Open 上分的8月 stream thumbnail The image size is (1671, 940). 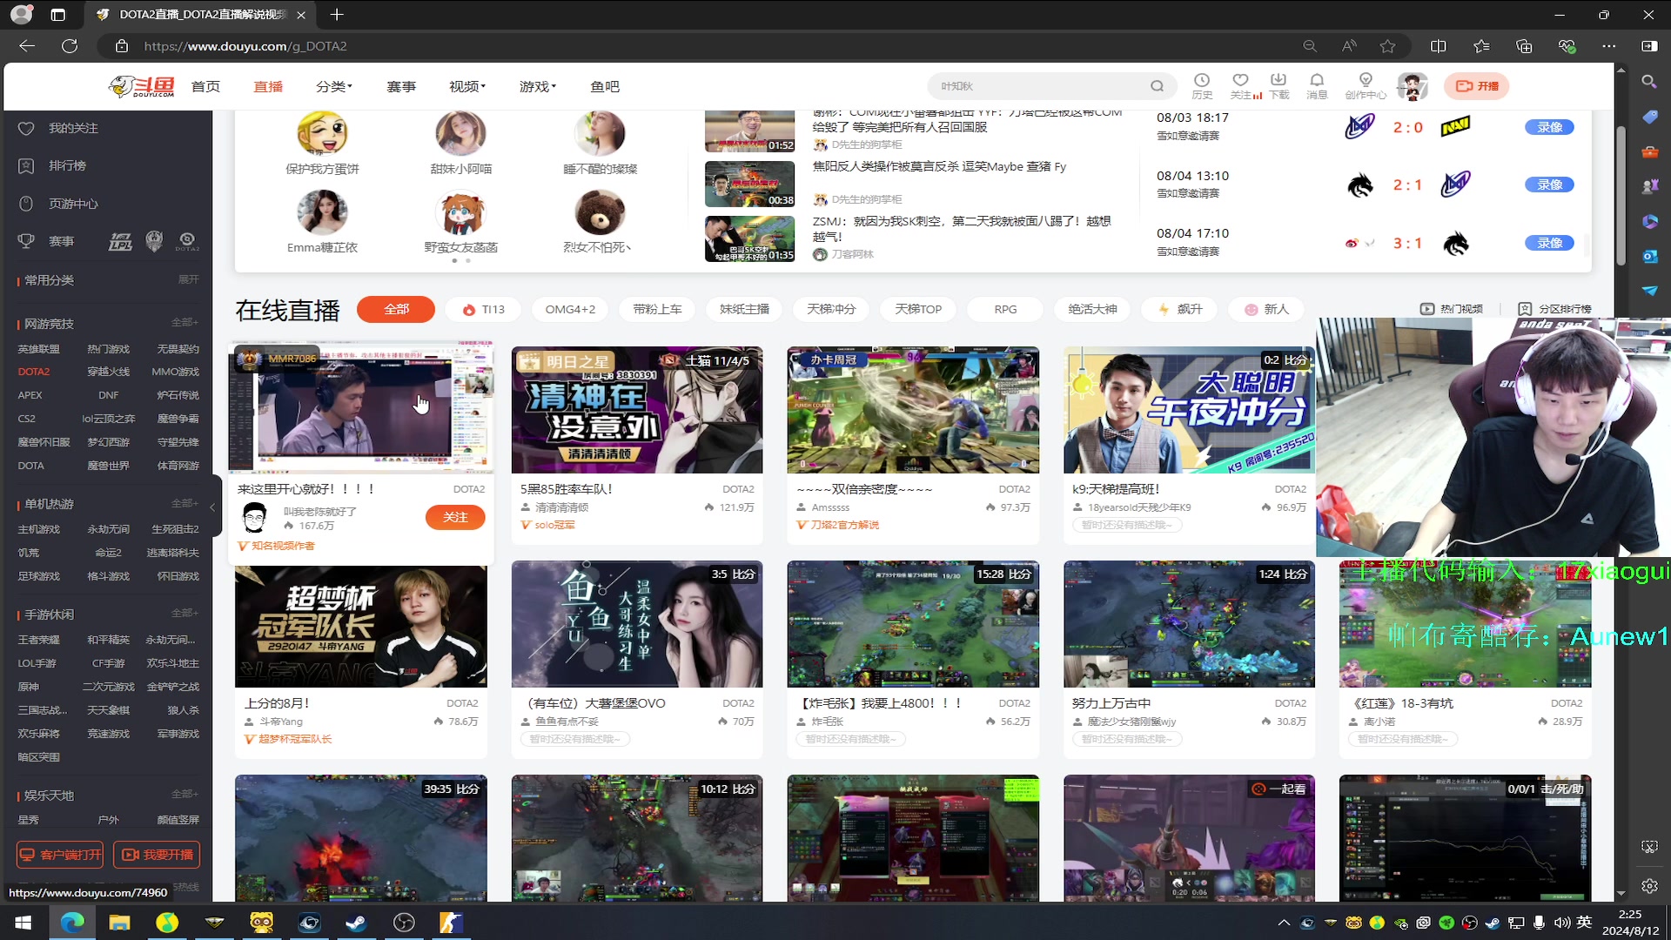pos(360,627)
